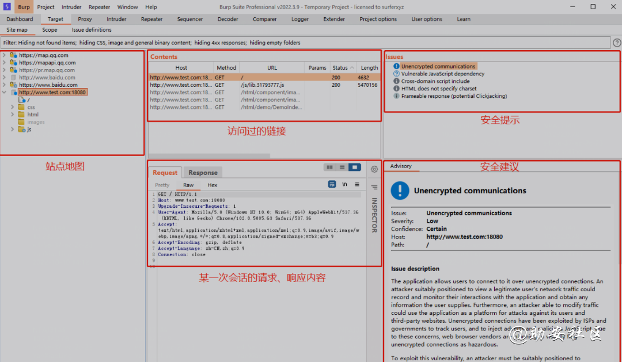Toggle show non-printable \n characters
Viewport: 622px width, 362px height.
[x=345, y=184]
